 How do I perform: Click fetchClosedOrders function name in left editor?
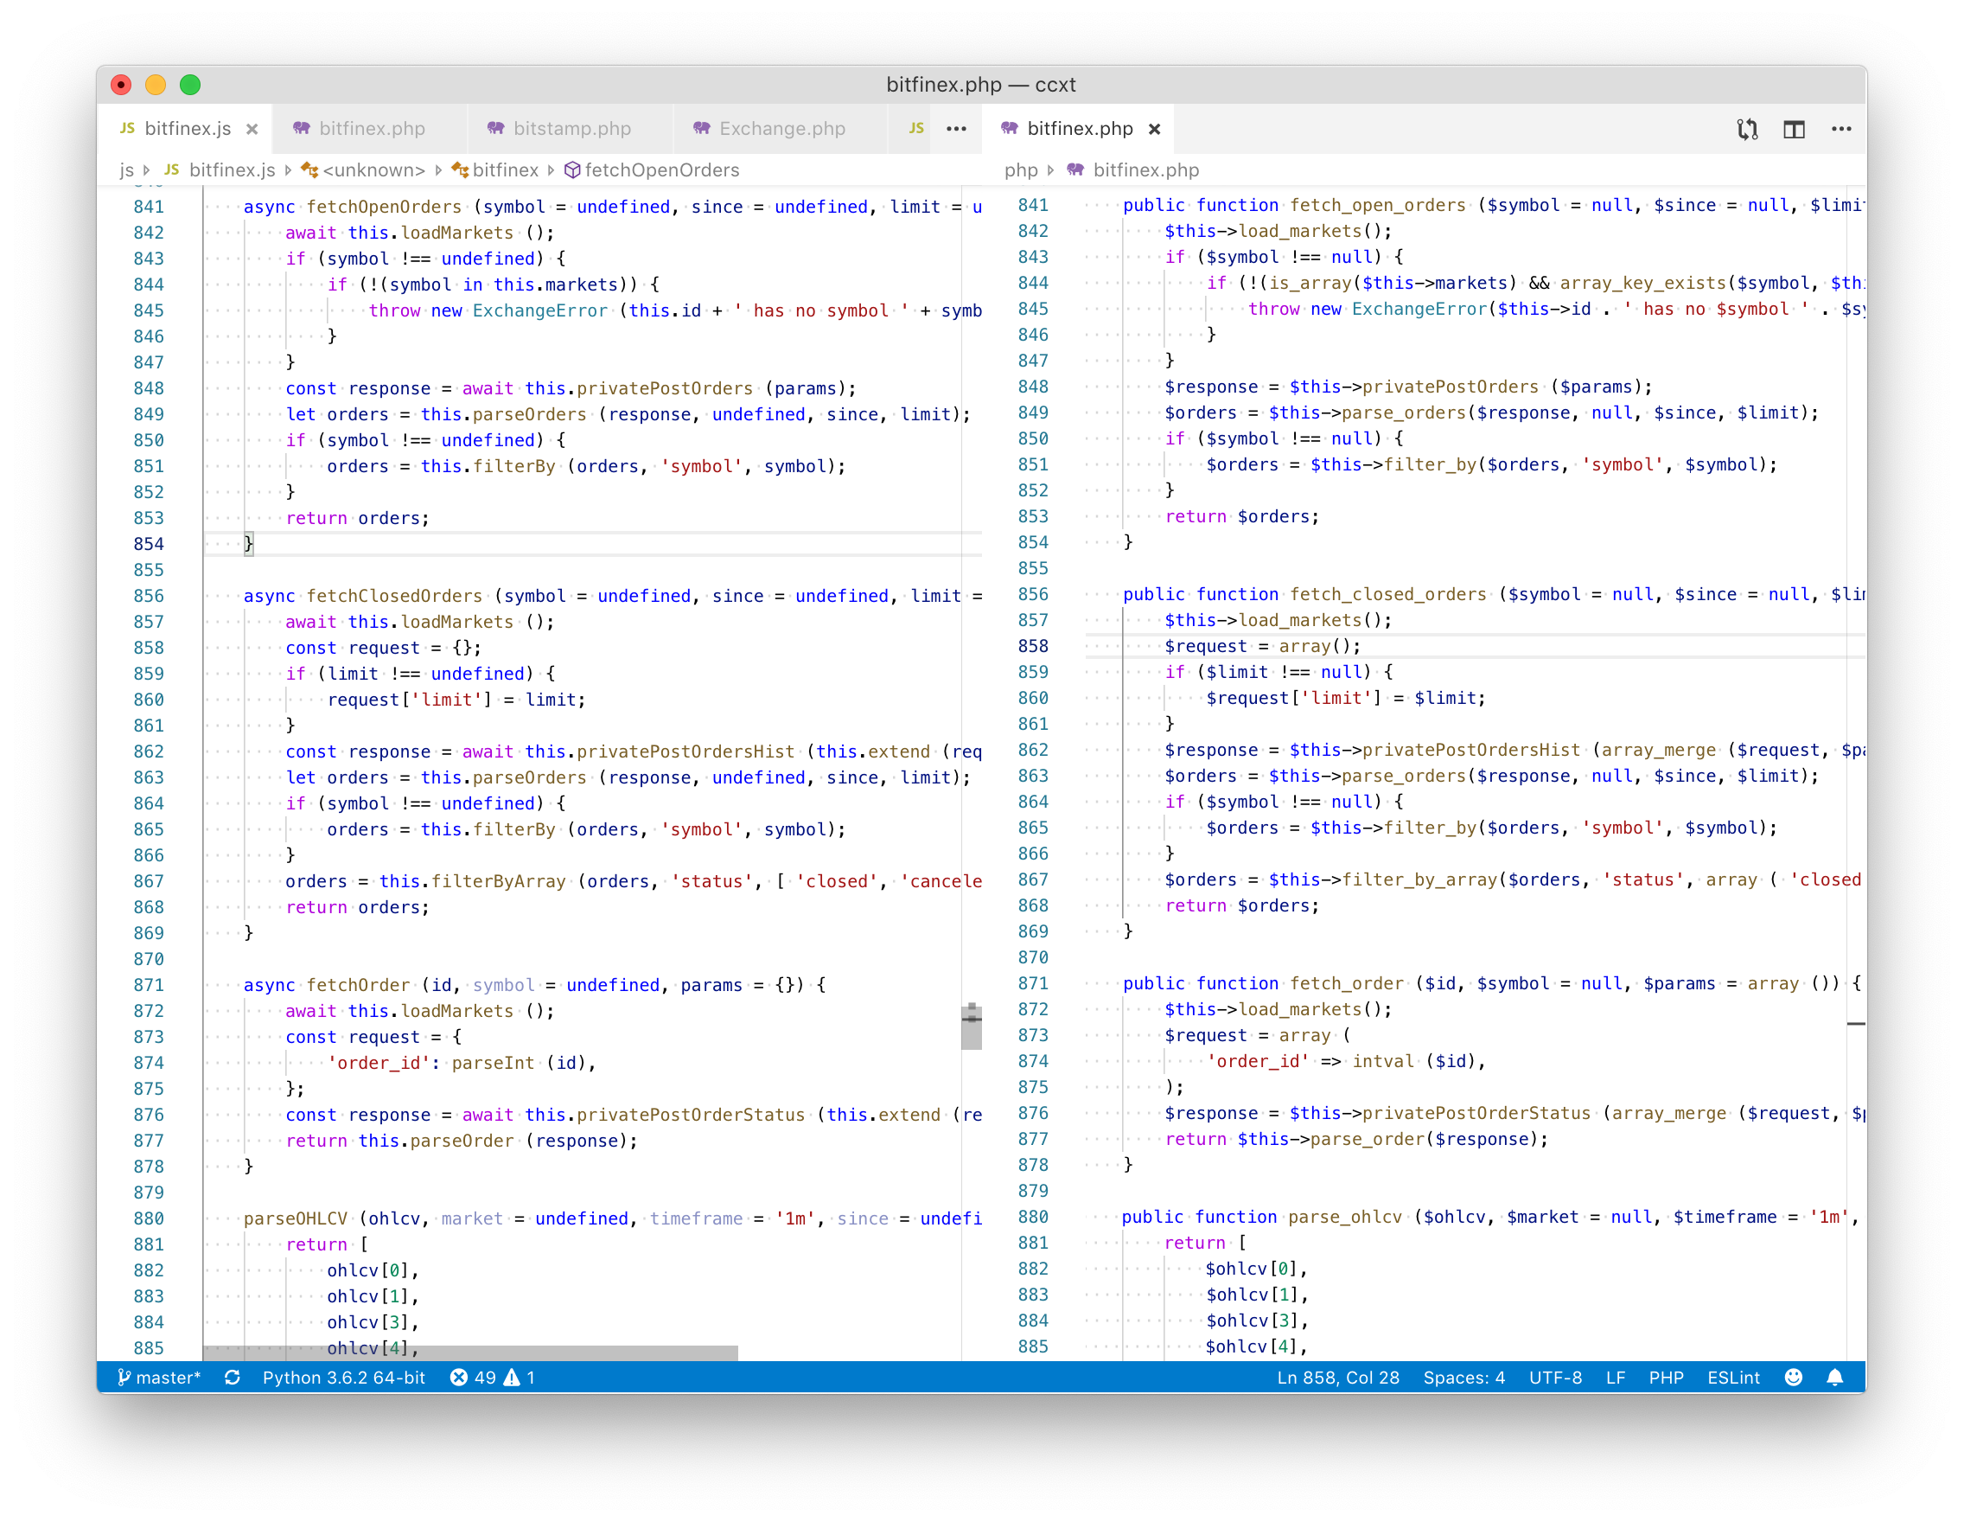pos(394,596)
